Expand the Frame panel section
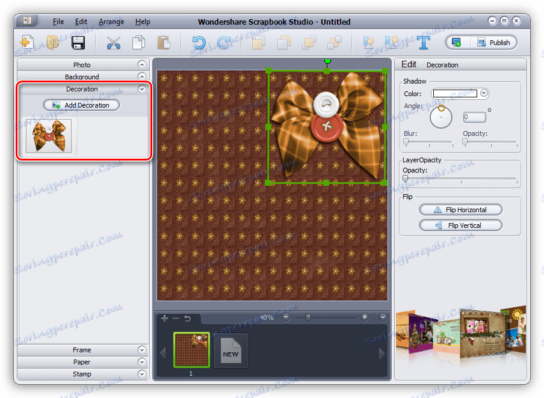544x398 pixels. [141, 350]
